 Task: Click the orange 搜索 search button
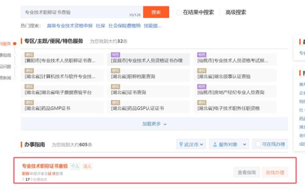pos(156,12)
